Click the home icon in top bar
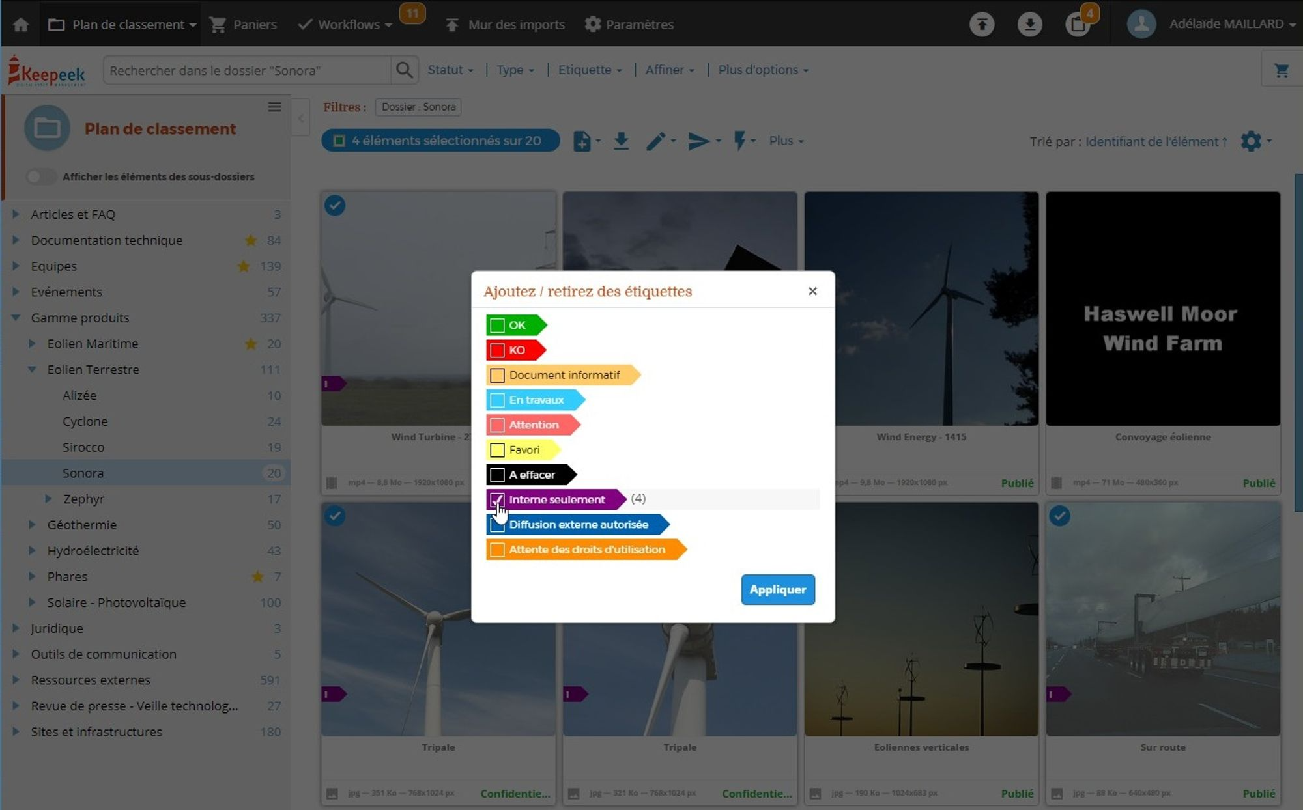1303x810 pixels. (21, 24)
